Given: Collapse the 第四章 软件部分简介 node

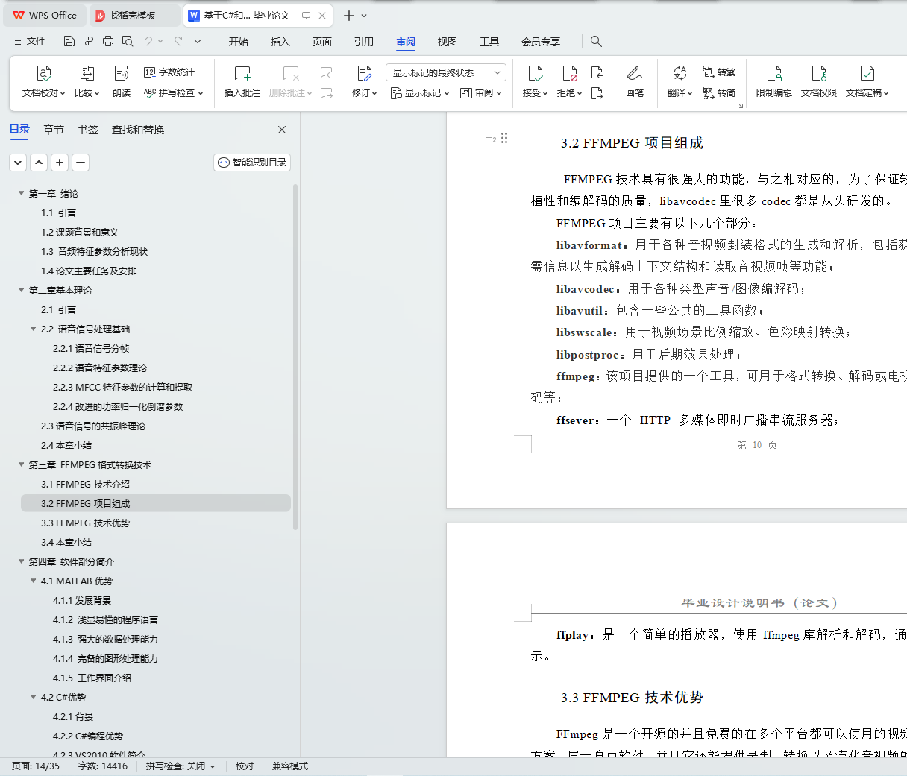Looking at the screenshot, I should [x=22, y=561].
